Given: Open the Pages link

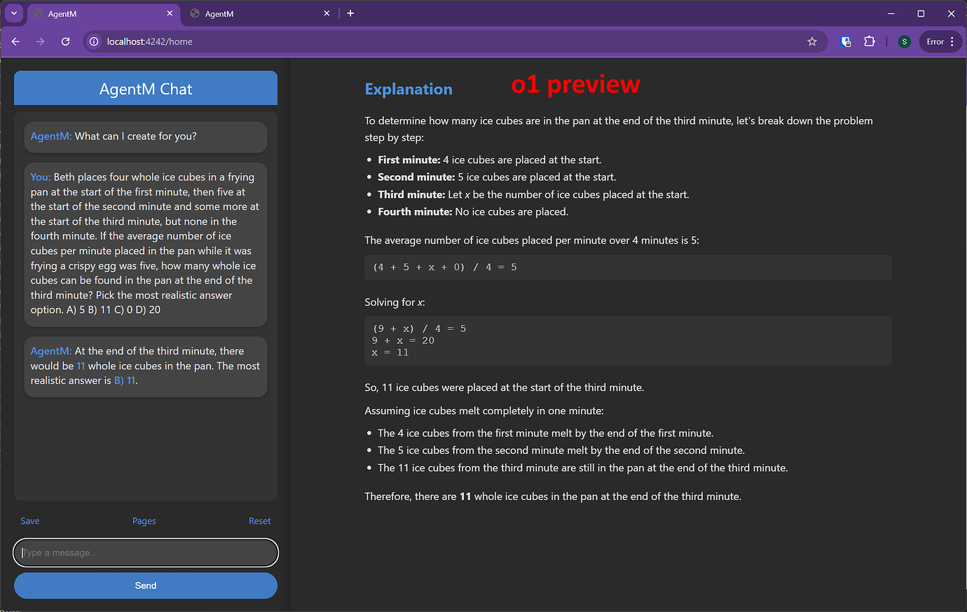Looking at the screenshot, I should pyautogui.click(x=144, y=520).
